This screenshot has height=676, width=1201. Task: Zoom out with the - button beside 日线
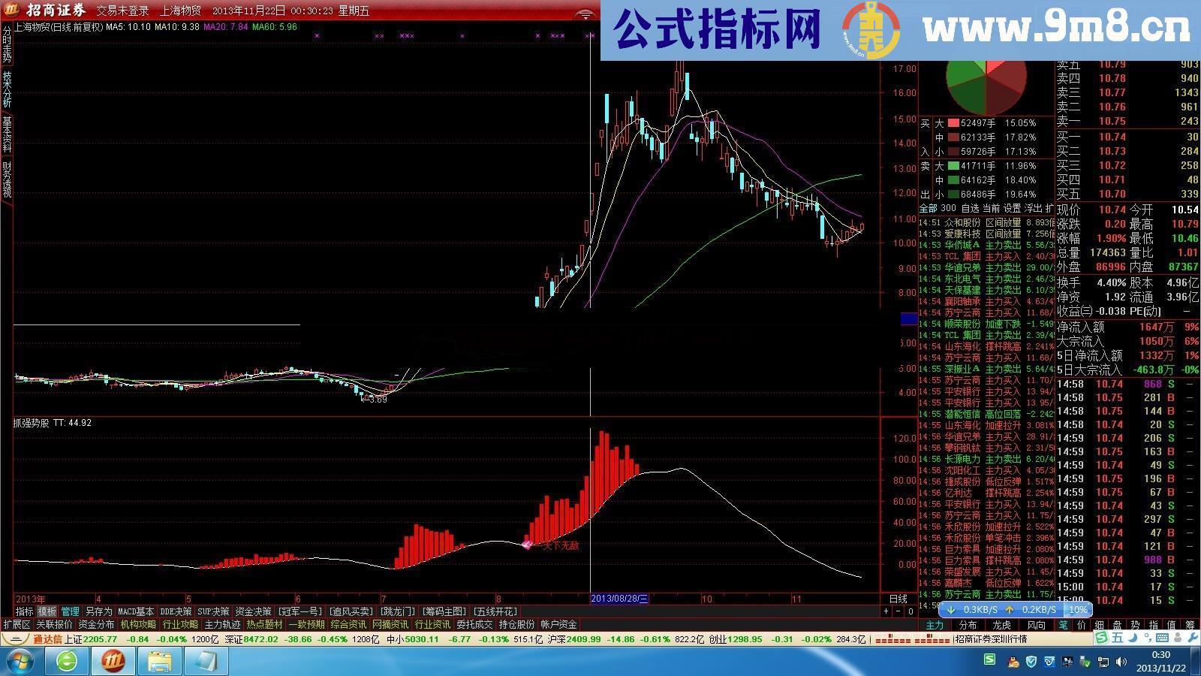(x=898, y=610)
